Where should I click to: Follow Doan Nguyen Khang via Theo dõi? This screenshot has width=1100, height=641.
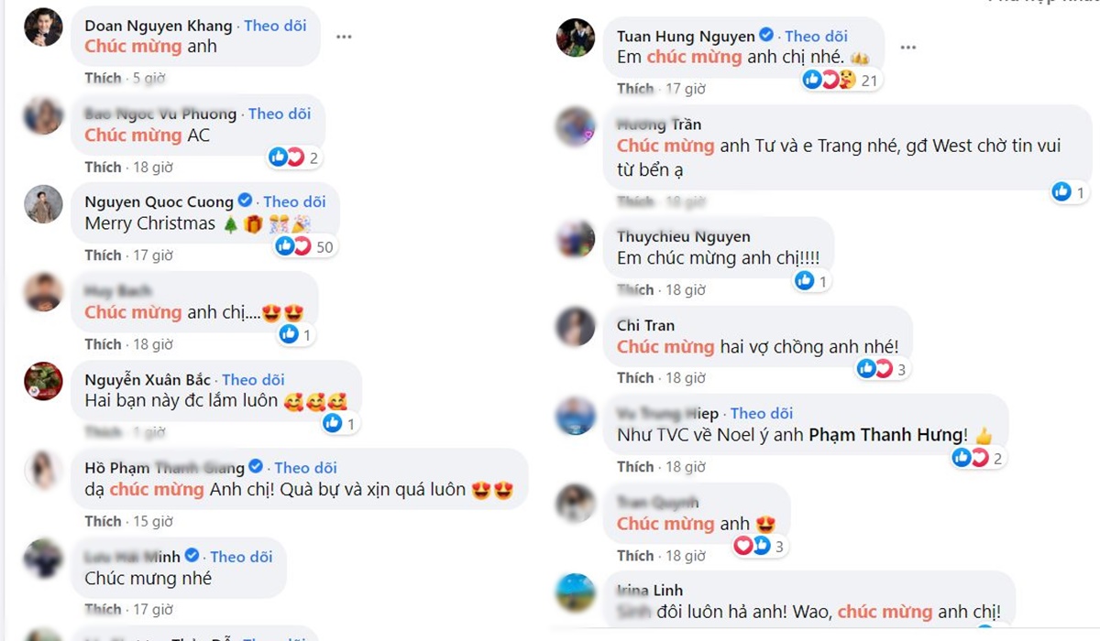(x=275, y=26)
